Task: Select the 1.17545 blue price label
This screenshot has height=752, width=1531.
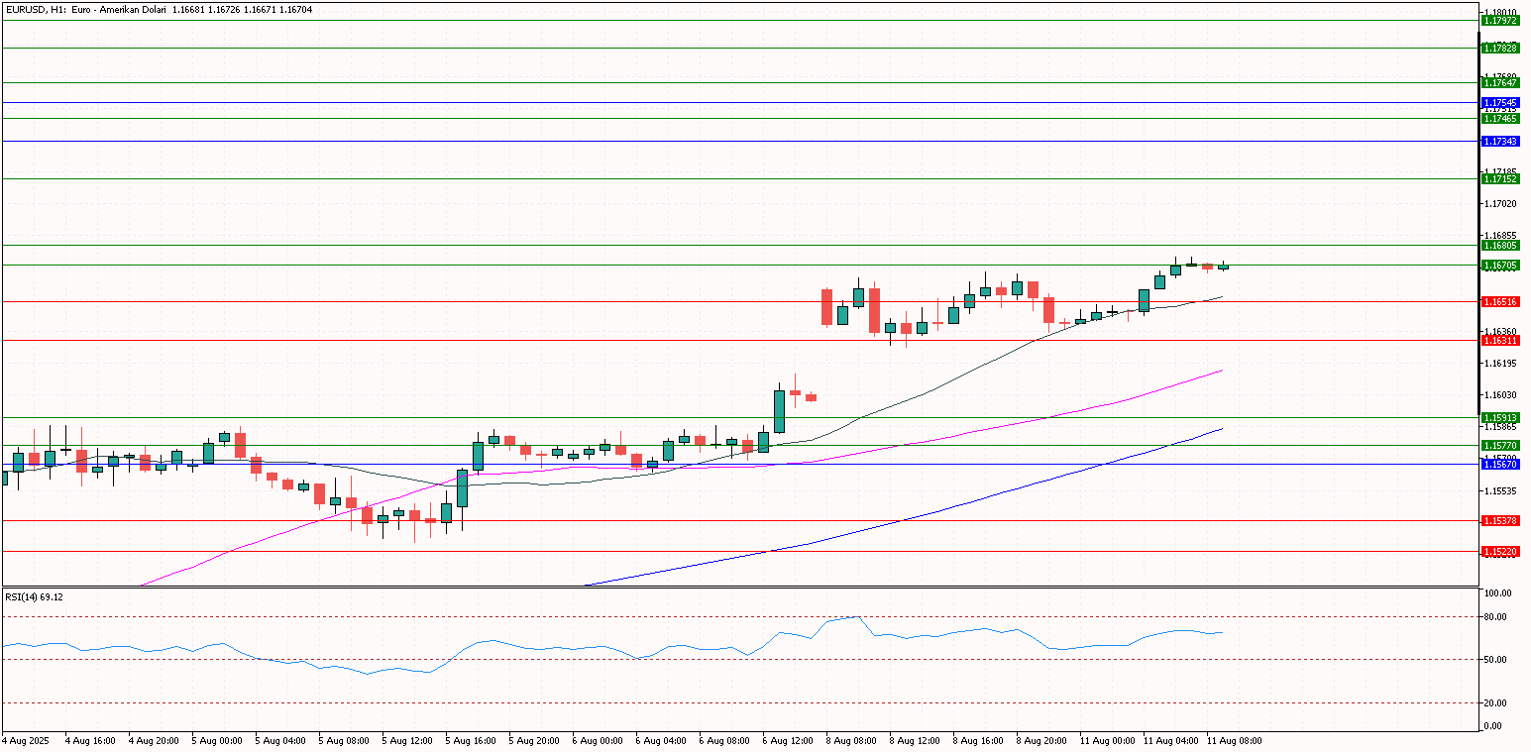Action: click(1499, 102)
